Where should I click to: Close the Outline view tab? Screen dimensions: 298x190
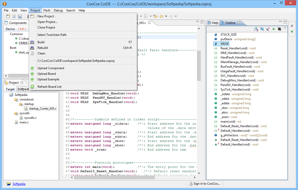239,23
